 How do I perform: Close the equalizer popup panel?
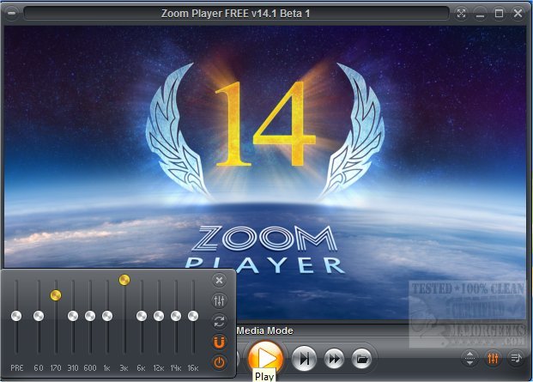pos(219,280)
